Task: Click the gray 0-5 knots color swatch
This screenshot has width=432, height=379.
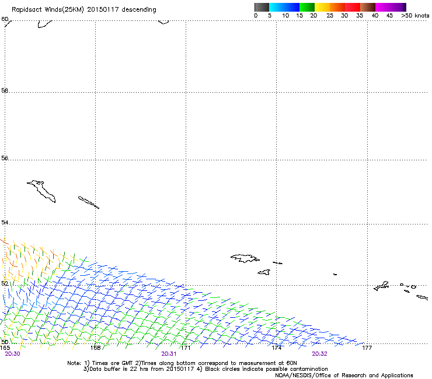Action: (262, 7)
